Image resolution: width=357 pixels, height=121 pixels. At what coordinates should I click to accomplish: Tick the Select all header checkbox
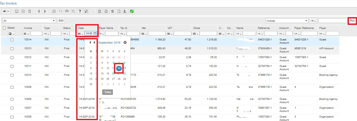4,28
